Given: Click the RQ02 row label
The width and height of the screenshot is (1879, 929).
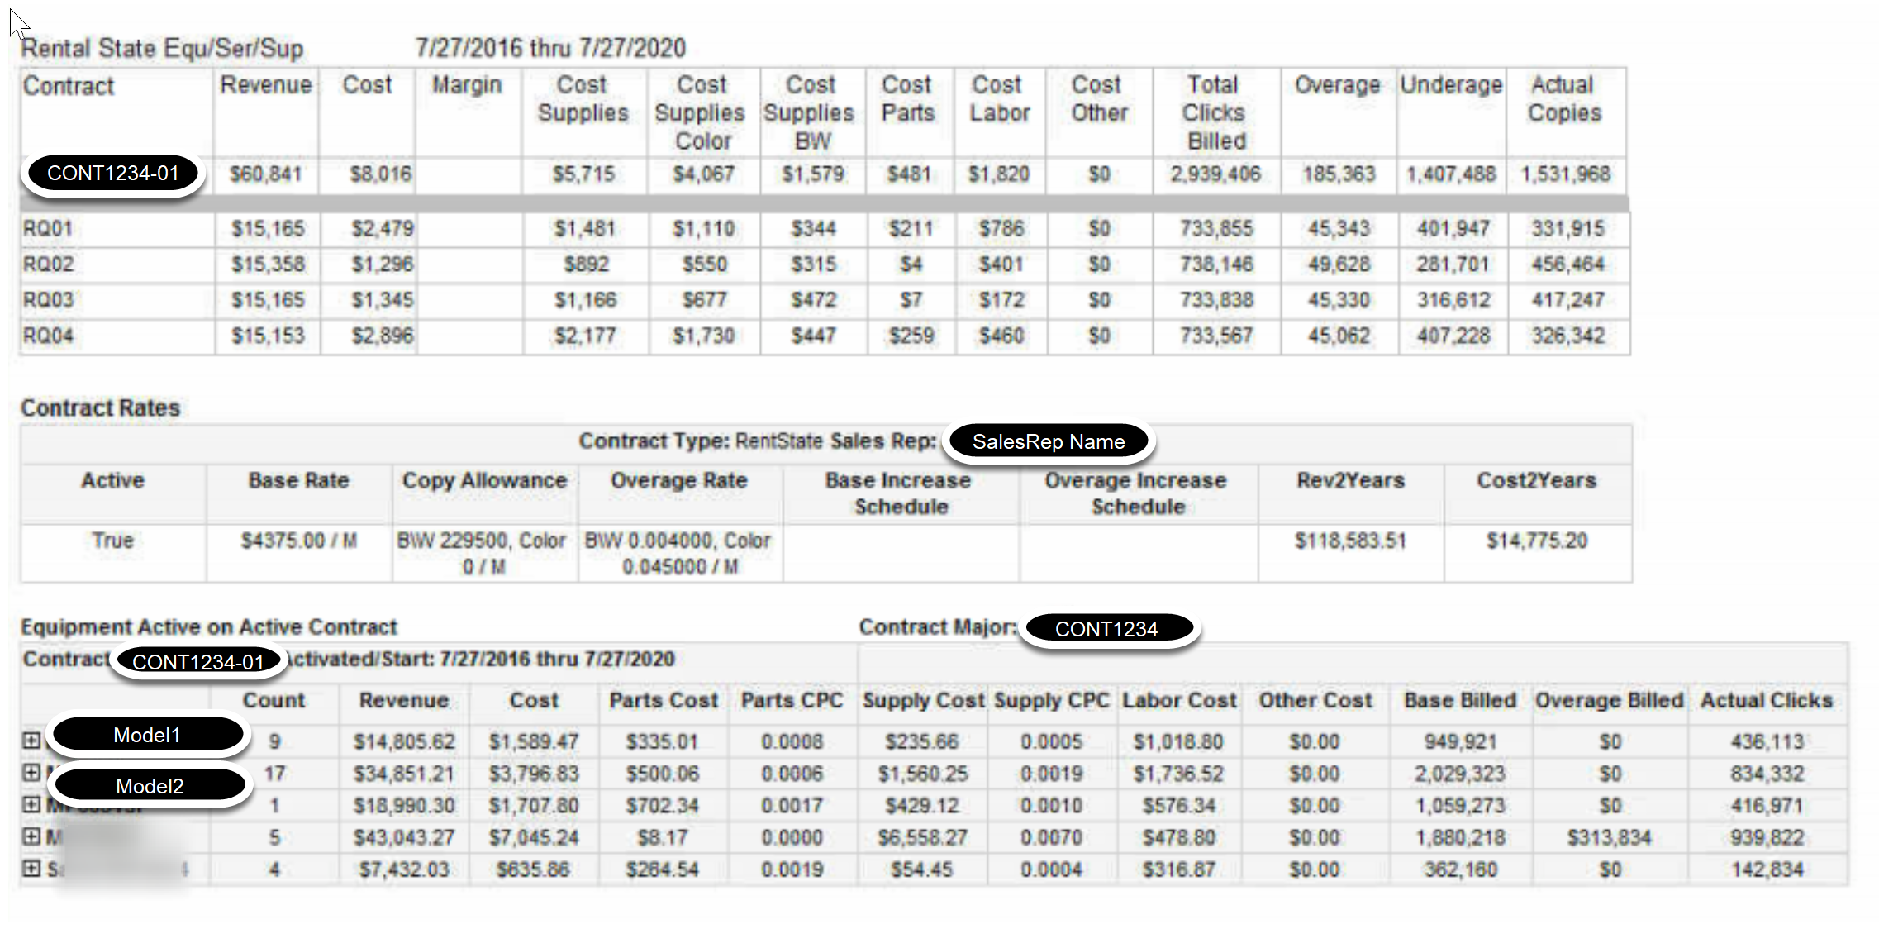Looking at the screenshot, I should [x=48, y=264].
